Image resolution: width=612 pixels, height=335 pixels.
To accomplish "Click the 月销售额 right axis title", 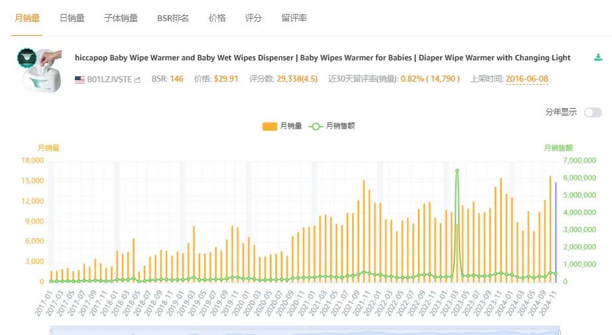I will [558, 148].
